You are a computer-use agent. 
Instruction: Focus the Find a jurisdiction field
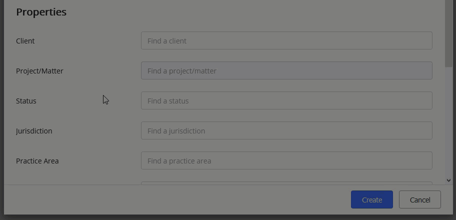point(286,131)
